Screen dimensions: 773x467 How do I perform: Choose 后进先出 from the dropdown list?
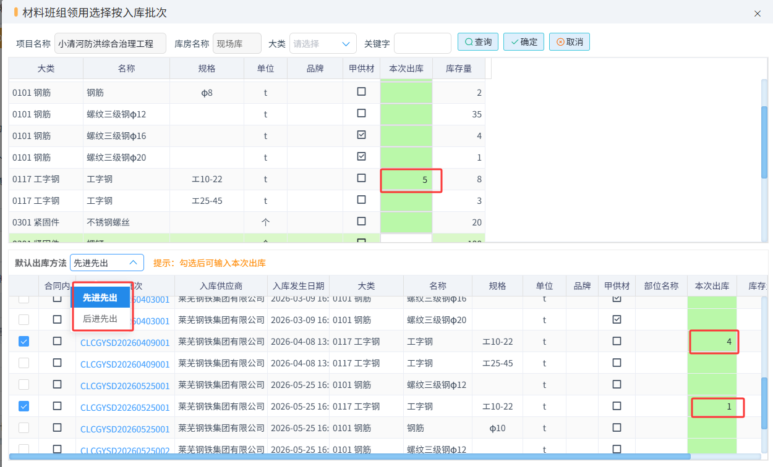(100, 319)
